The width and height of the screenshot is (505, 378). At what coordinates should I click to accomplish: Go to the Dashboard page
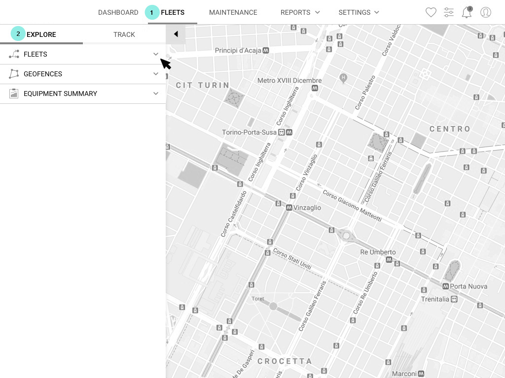coord(118,12)
